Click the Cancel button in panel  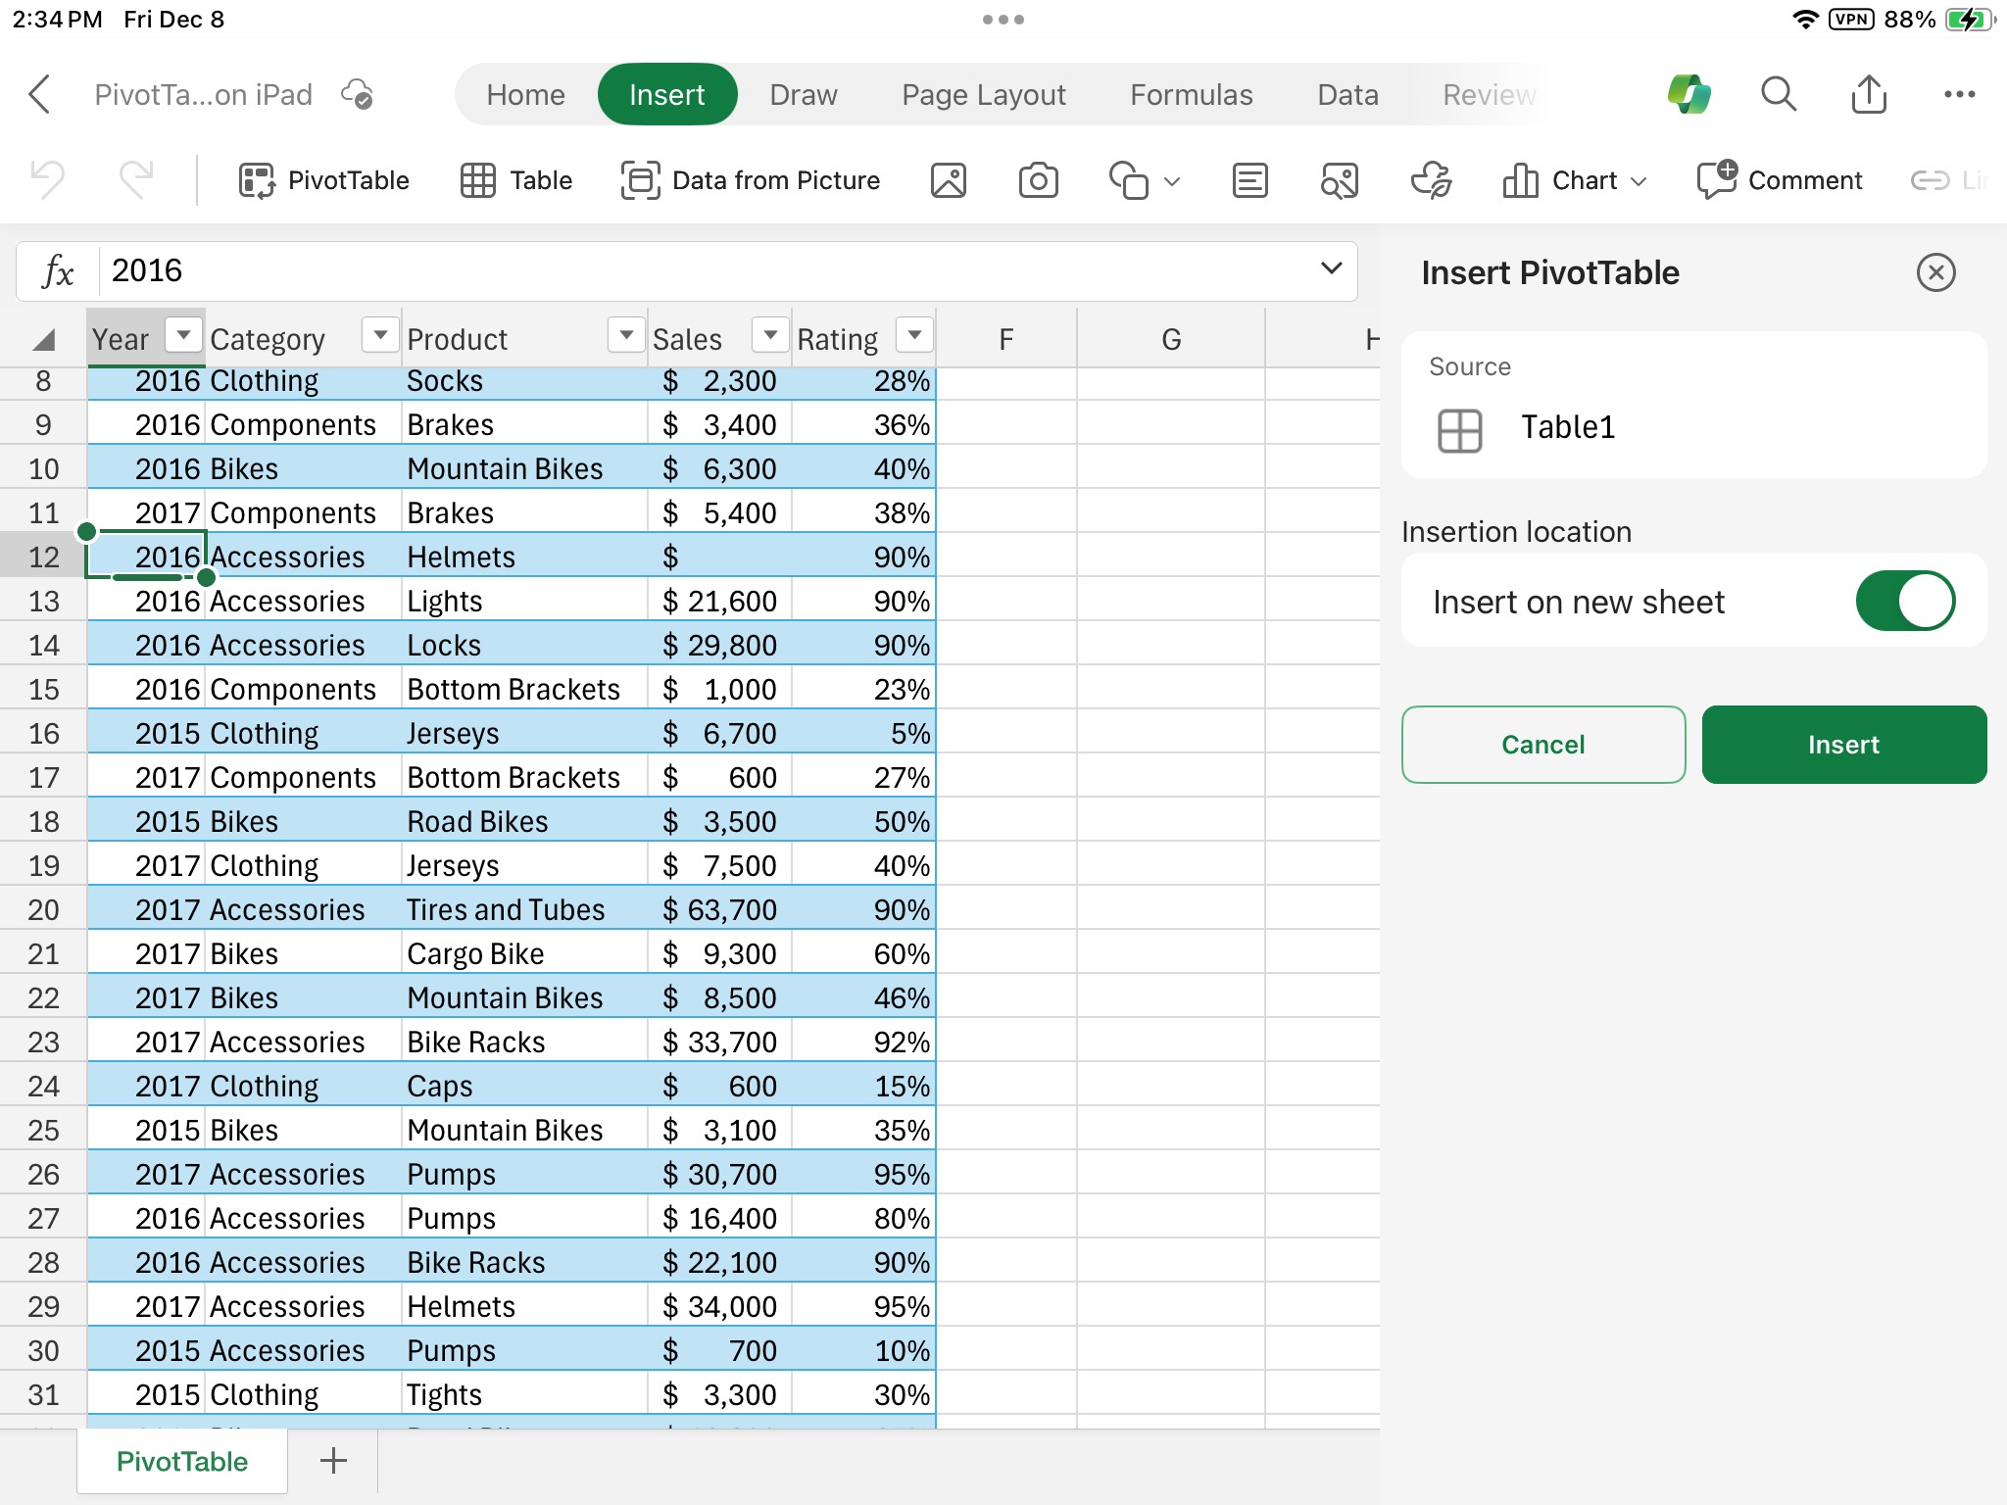(x=1544, y=745)
